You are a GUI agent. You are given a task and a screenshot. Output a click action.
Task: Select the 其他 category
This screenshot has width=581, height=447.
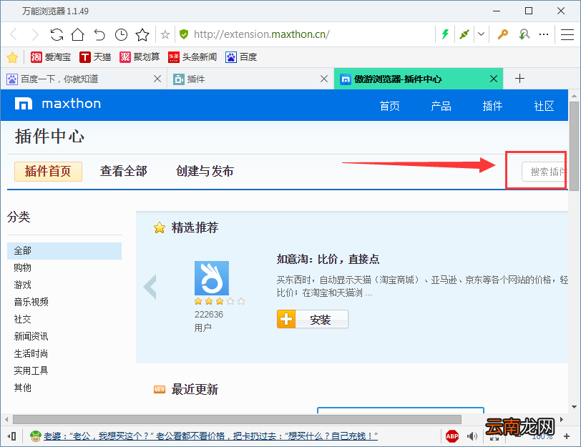[23, 388]
